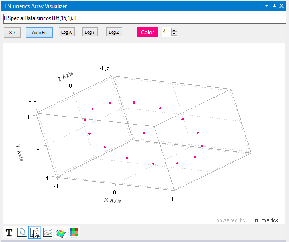Switch to multi-line plot icon

tap(48, 232)
